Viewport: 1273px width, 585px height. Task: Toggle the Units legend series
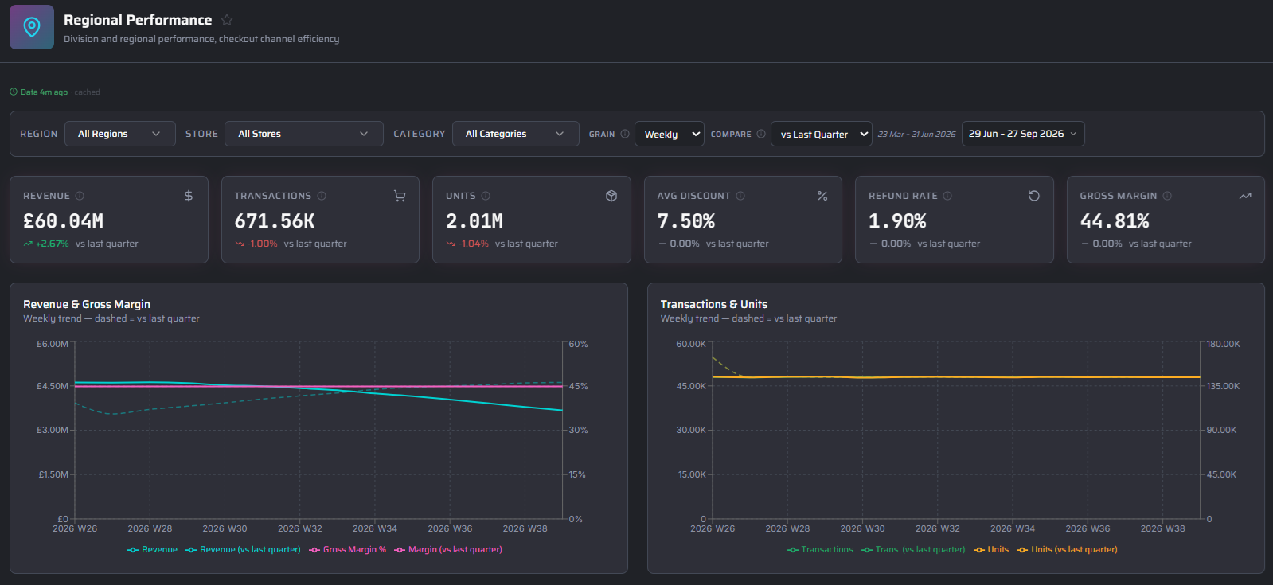click(x=991, y=549)
